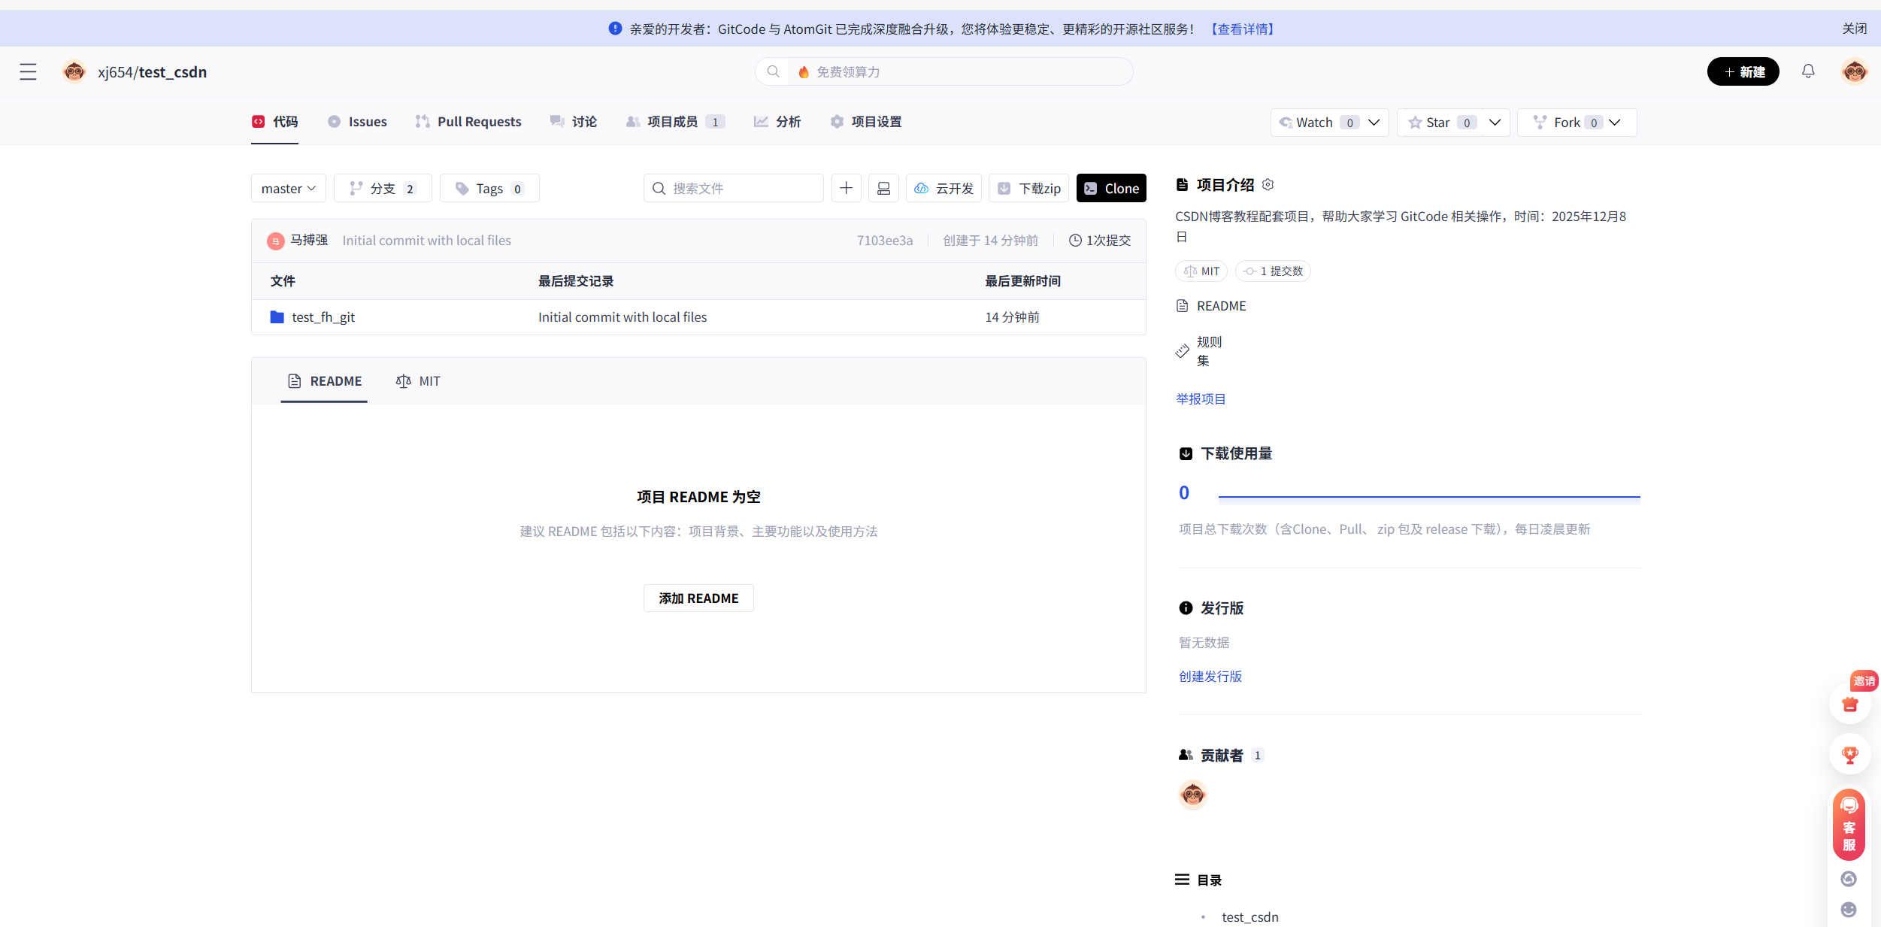Click the 添加 README button
Viewport: 1881px width, 927px height.
(x=698, y=598)
